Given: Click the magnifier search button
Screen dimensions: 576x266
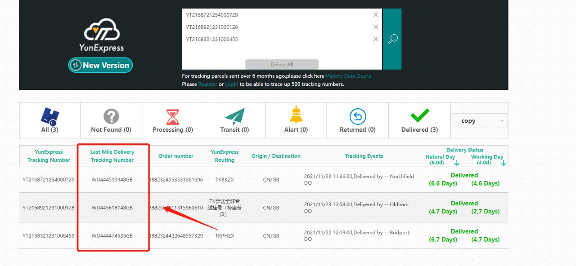Looking at the screenshot, I should 392,39.
